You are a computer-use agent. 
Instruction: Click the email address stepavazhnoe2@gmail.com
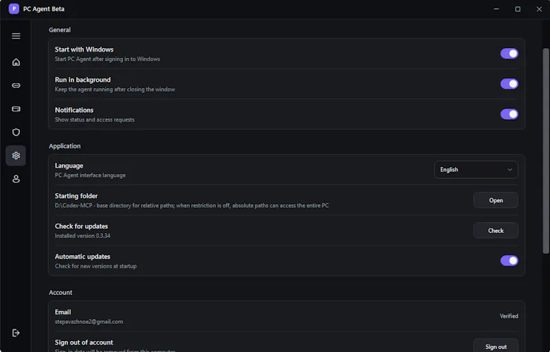click(89, 322)
